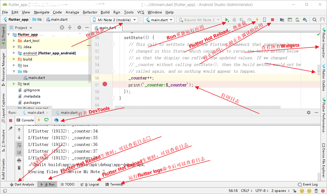Open the VCS menu
327x194 pixels.
(x=141, y=12)
